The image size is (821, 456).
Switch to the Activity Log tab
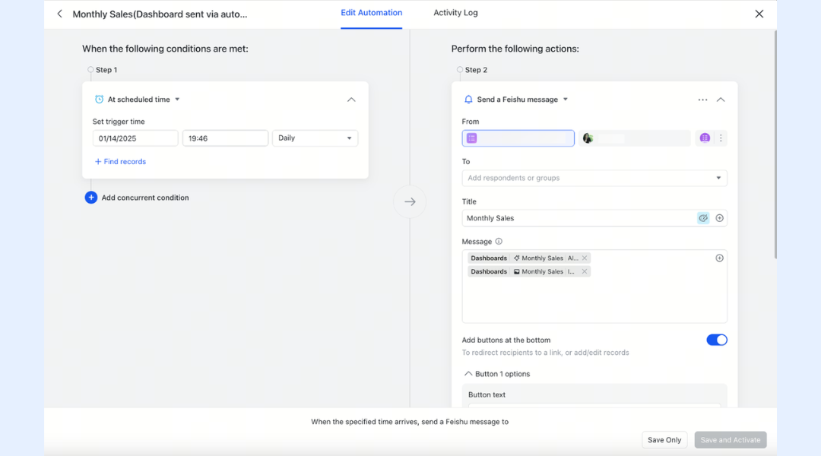click(455, 13)
